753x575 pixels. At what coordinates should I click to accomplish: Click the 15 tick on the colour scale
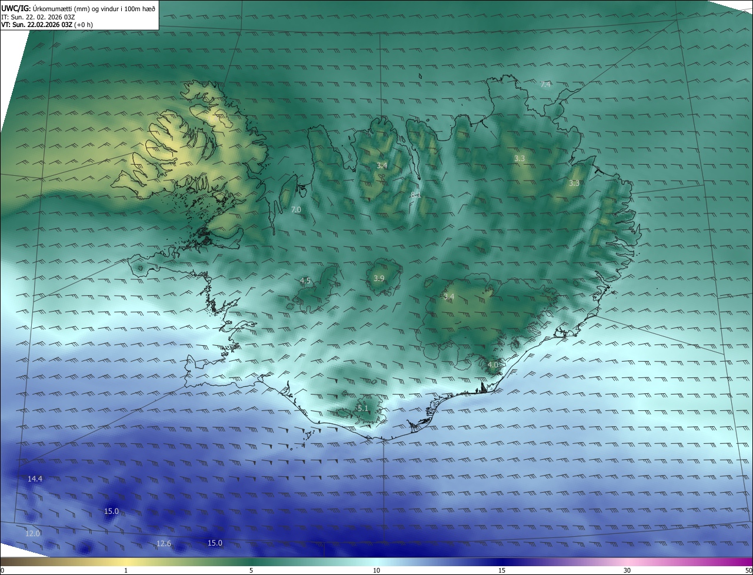pos(502,570)
